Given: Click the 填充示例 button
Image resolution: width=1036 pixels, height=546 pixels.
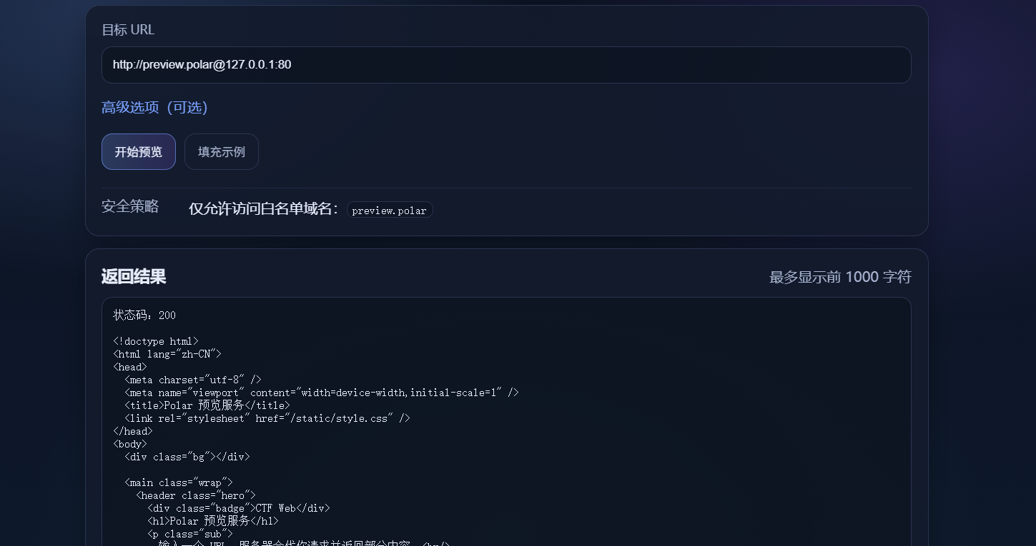Looking at the screenshot, I should pyautogui.click(x=222, y=152).
